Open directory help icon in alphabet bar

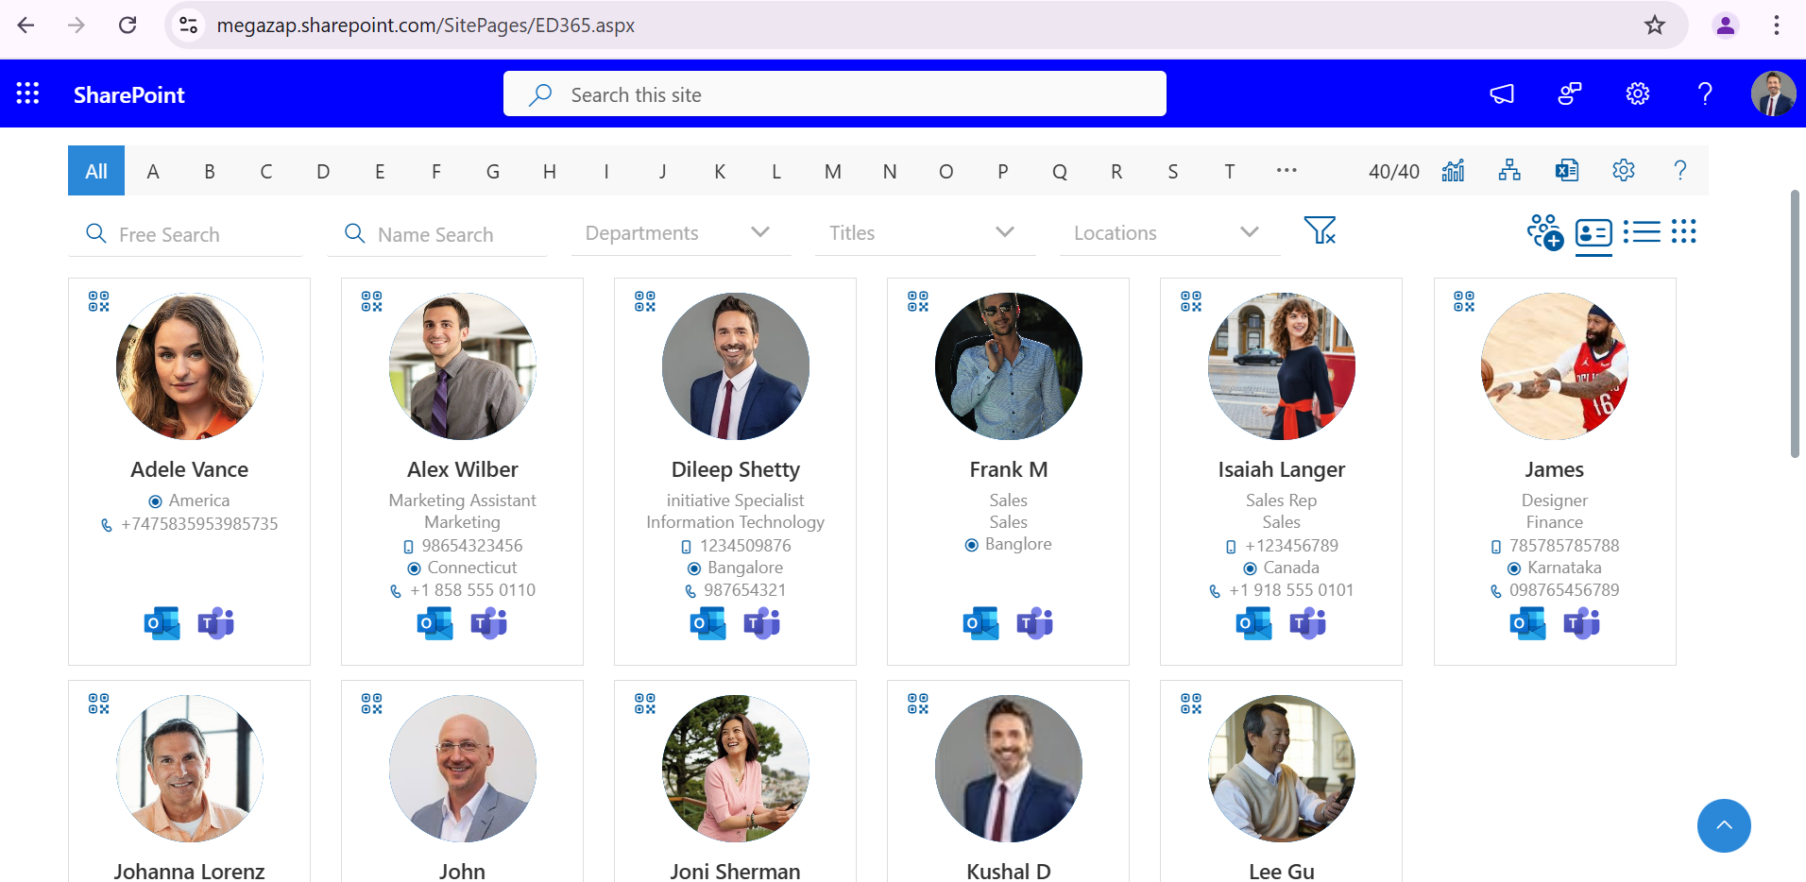tap(1680, 171)
